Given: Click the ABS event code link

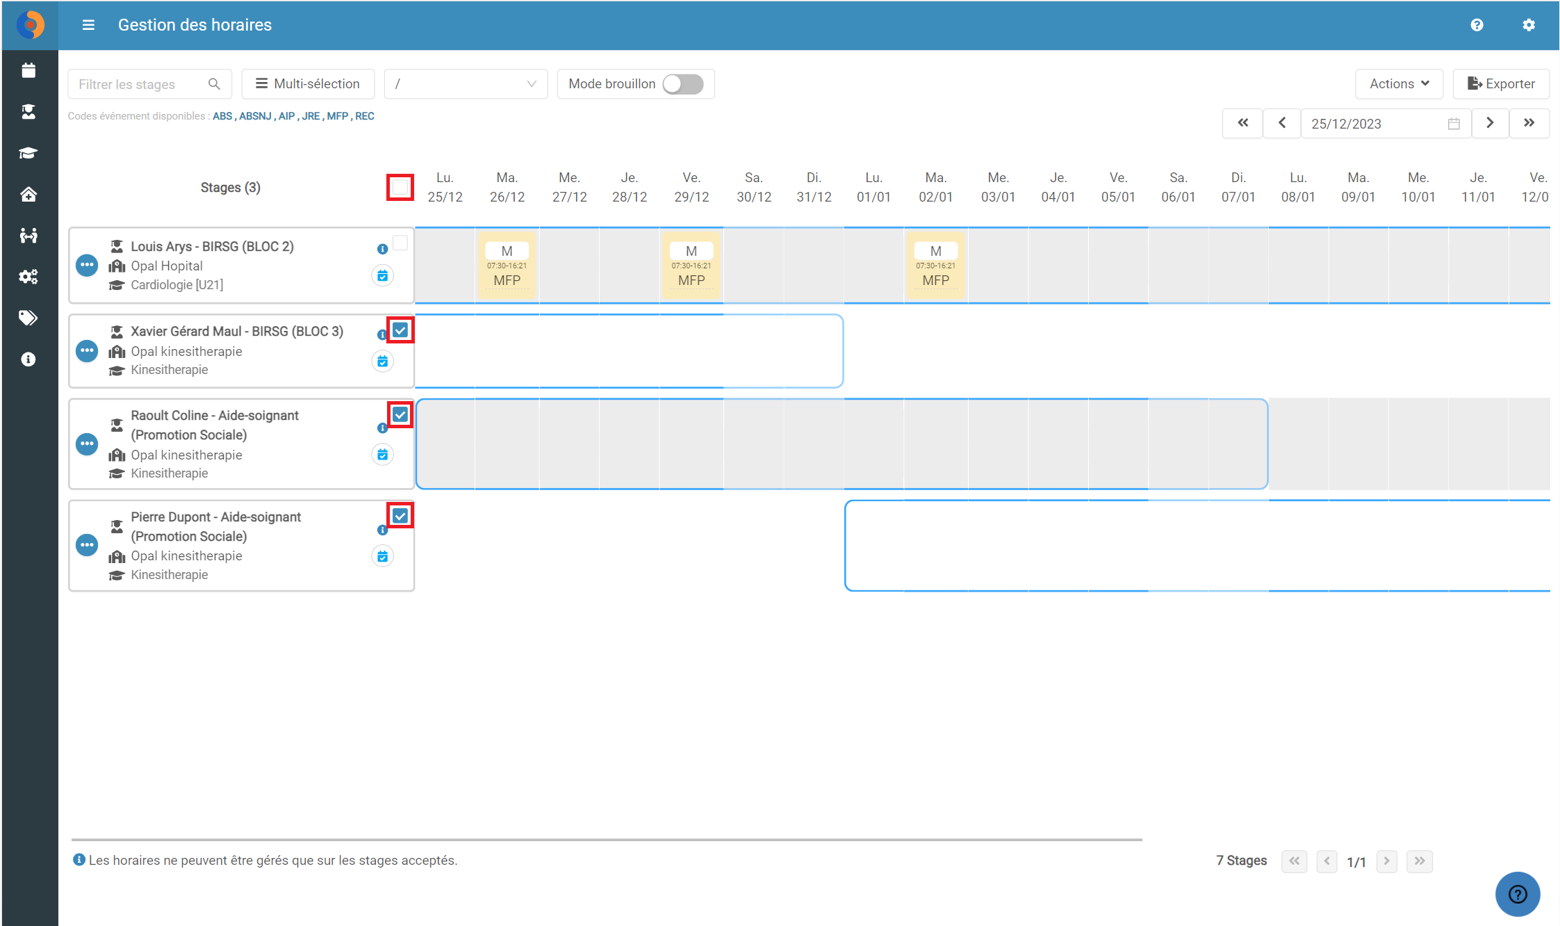Looking at the screenshot, I should click(222, 116).
